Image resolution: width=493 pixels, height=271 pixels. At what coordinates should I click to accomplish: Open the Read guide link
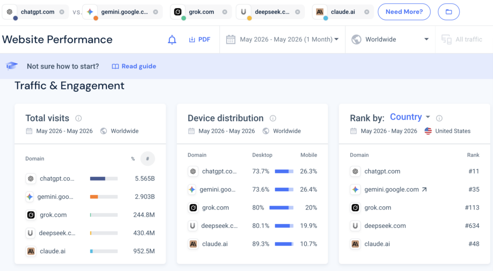(134, 66)
